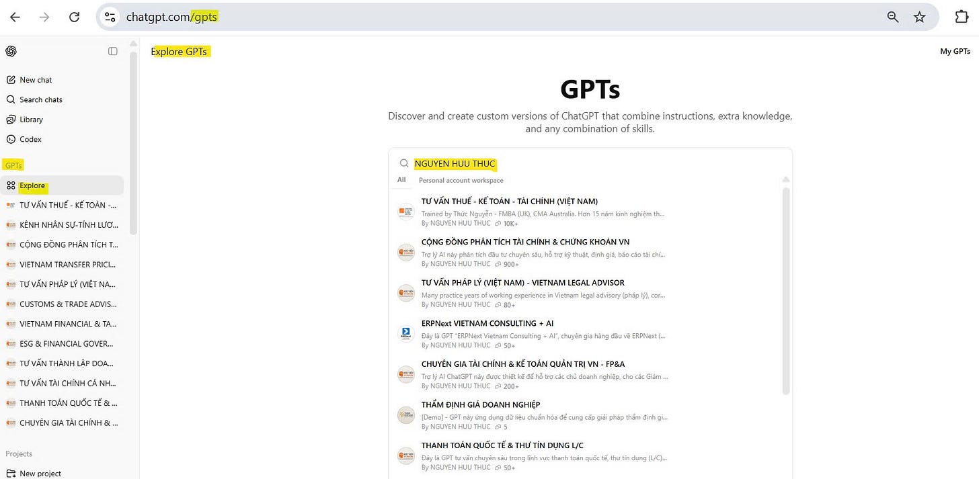
Task: Click the GPT search field containing NGUYEN HUU THUC
Action: point(590,163)
